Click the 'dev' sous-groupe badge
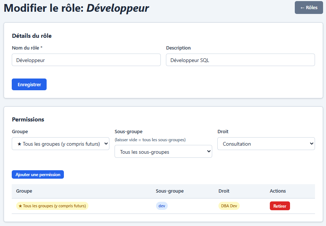 point(162,206)
